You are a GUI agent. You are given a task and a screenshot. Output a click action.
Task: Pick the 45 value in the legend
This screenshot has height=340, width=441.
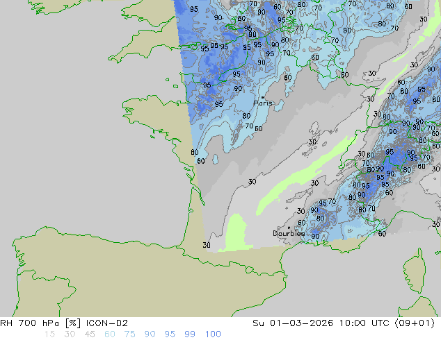(x=90, y=334)
